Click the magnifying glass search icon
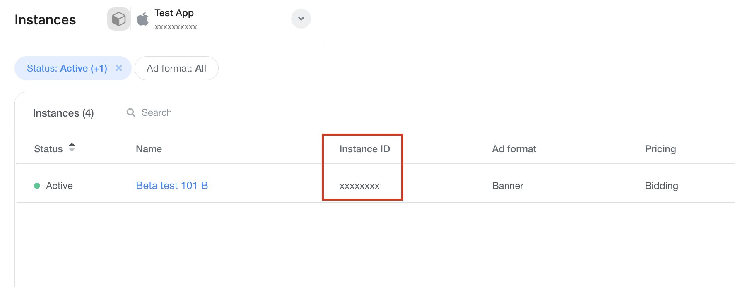This screenshot has height=287, width=735. coord(131,113)
